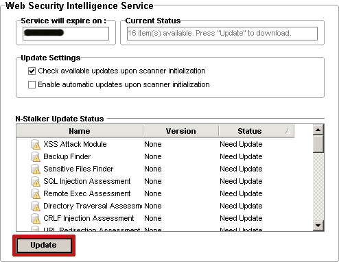The width and height of the screenshot is (339, 262).
Task: Click the CRLF Injection Assessment row icon
Action: [x=36, y=218]
